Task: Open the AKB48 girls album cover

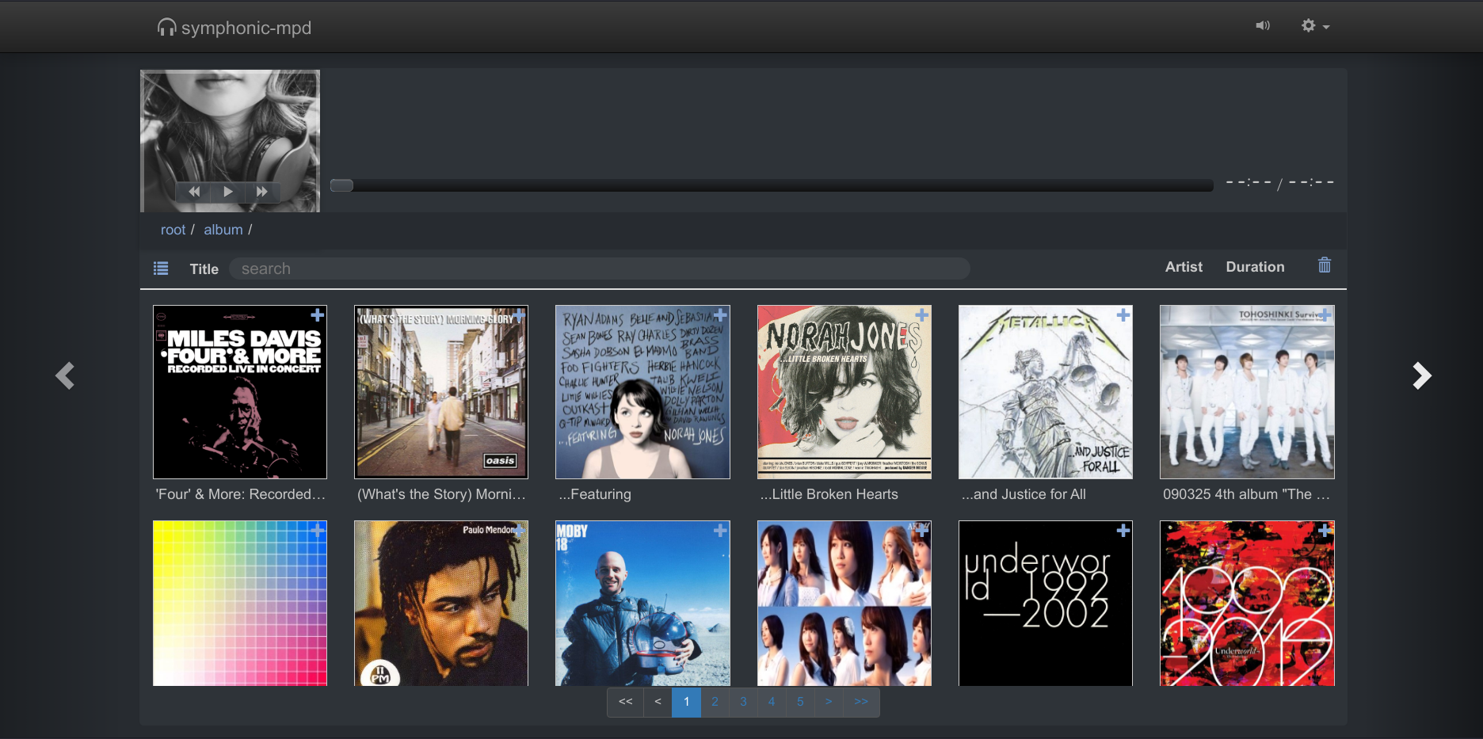Action: coord(844,603)
